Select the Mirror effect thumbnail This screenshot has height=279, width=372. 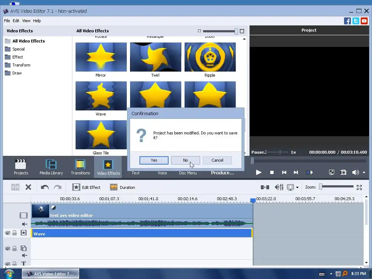pos(101,57)
